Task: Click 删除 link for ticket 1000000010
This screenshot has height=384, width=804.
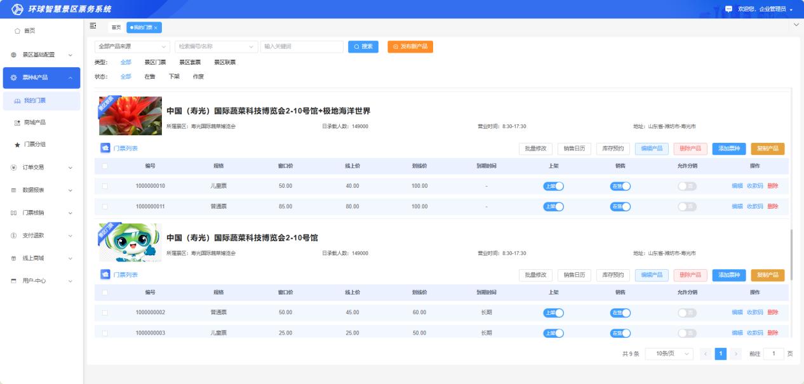Action: tap(773, 186)
